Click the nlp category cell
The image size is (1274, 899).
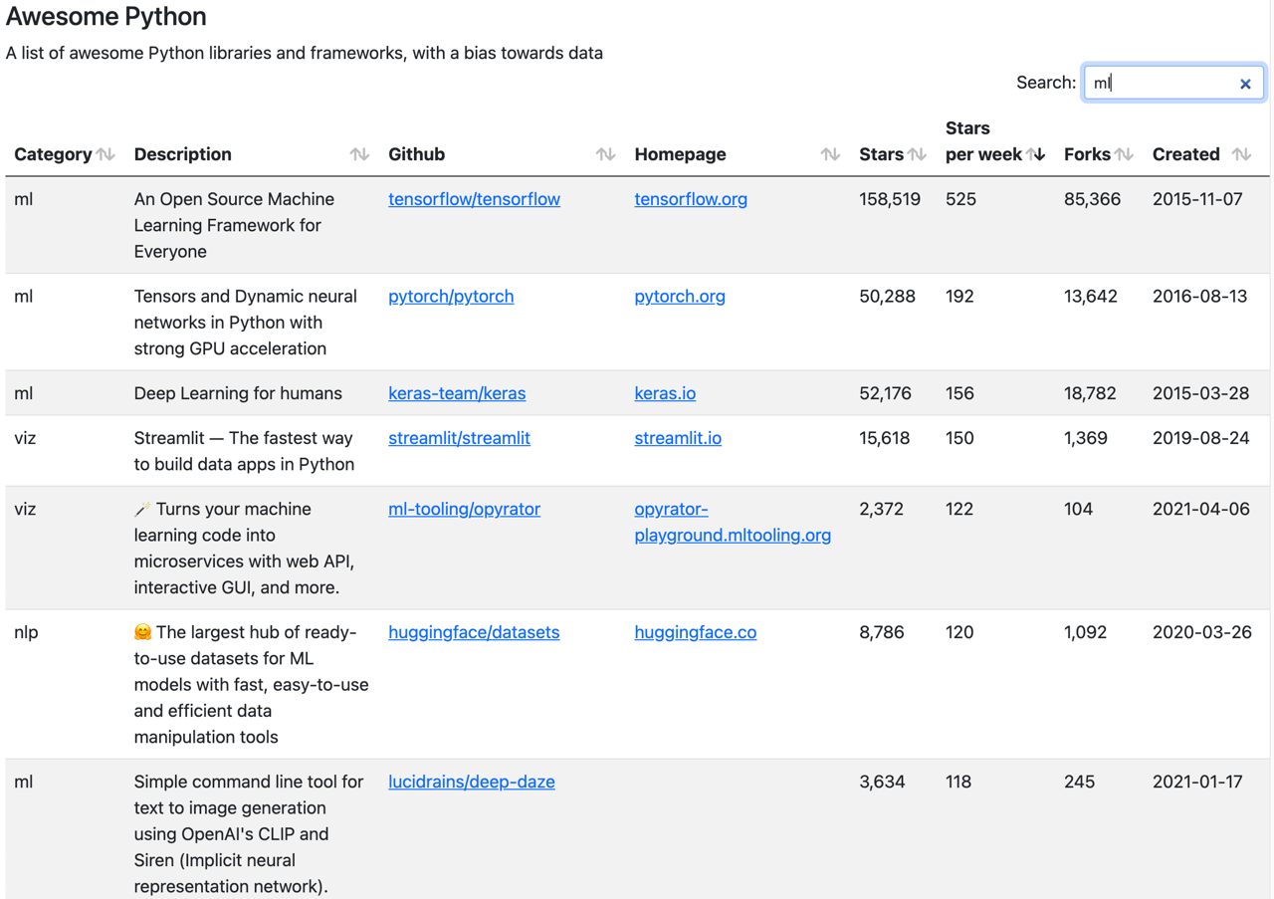[26, 632]
